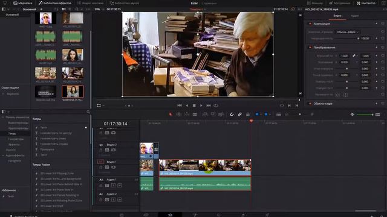Mute the Аудио 2 track M button

(120, 200)
